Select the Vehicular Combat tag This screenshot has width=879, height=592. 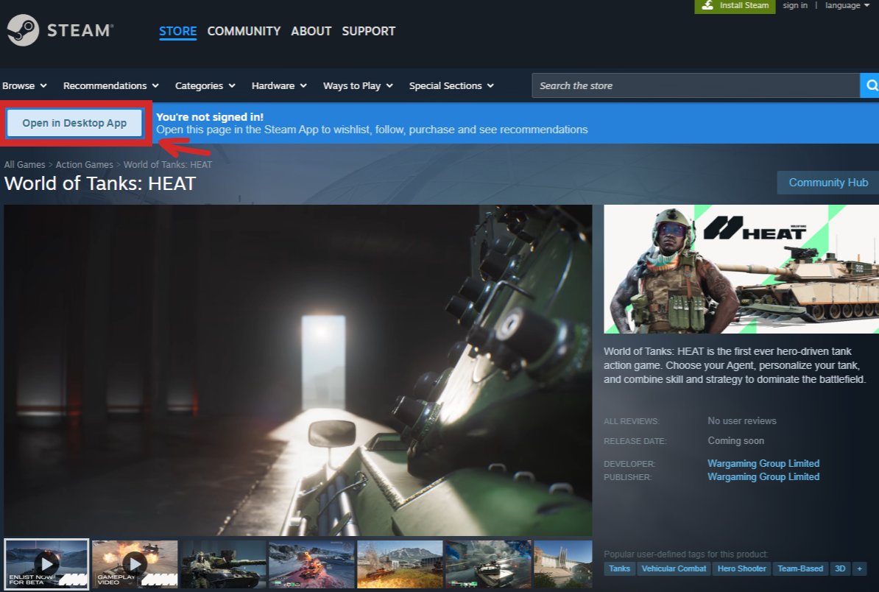point(674,568)
